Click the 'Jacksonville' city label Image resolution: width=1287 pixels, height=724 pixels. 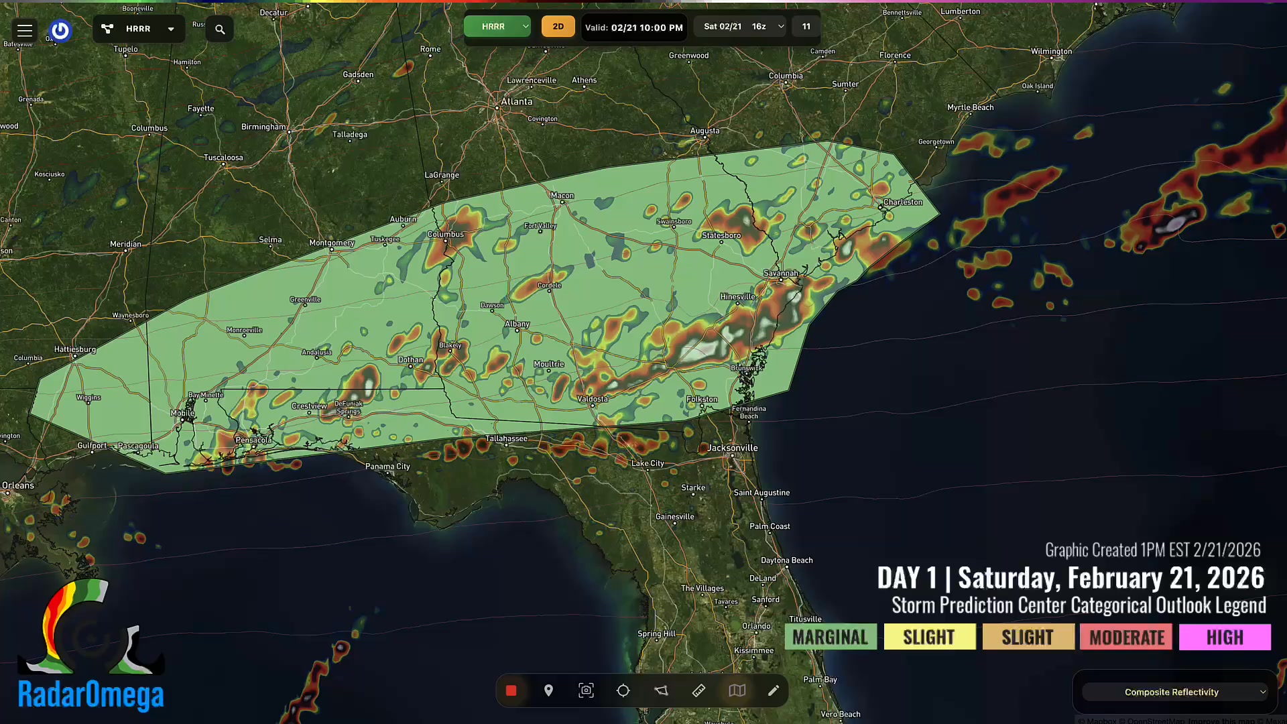(x=733, y=448)
